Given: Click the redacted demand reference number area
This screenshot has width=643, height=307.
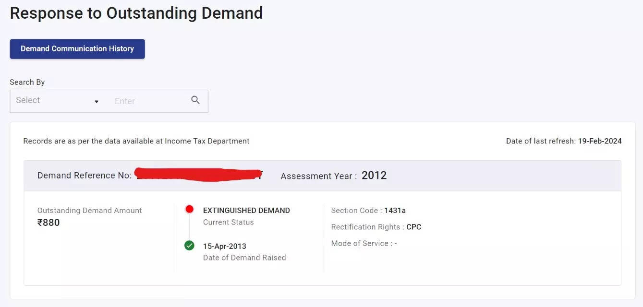Looking at the screenshot, I should pos(198,174).
